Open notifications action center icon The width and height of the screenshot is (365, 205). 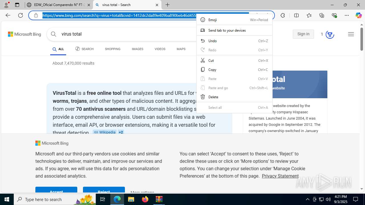pyautogui.click(x=356, y=199)
